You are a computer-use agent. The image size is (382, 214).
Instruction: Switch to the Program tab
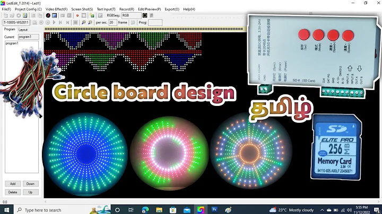(x=10, y=29)
